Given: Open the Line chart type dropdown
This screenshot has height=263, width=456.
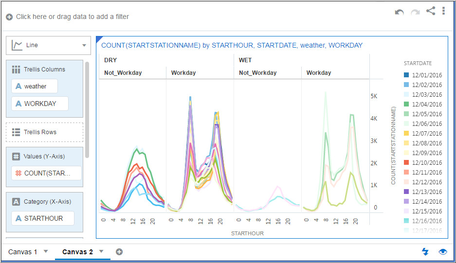Looking at the screenshot, I should pos(48,45).
